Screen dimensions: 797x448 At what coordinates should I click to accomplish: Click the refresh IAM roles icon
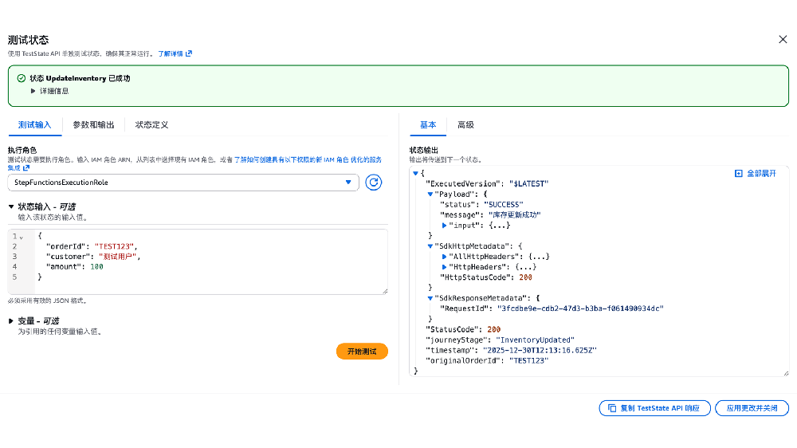pyautogui.click(x=374, y=183)
